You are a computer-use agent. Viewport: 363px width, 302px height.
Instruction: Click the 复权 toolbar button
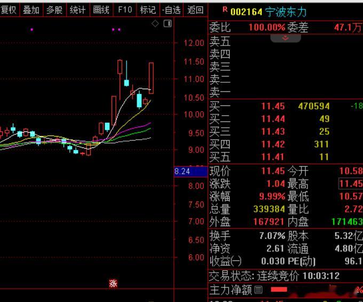pos(9,10)
